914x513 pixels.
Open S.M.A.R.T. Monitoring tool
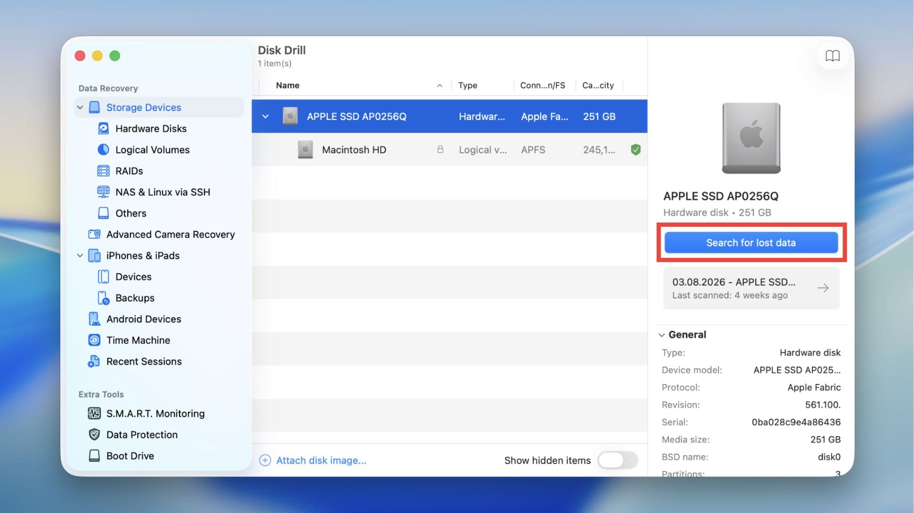155,414
